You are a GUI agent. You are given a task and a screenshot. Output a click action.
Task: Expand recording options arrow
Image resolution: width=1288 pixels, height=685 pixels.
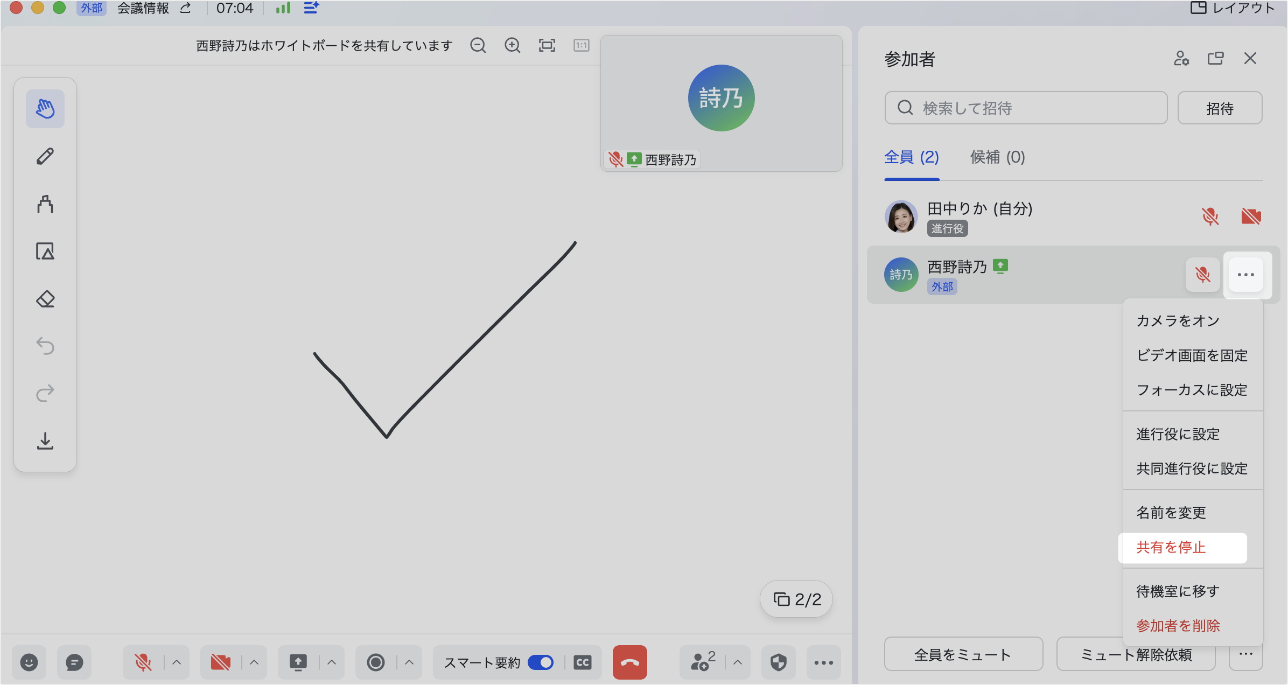click(409, 662)
